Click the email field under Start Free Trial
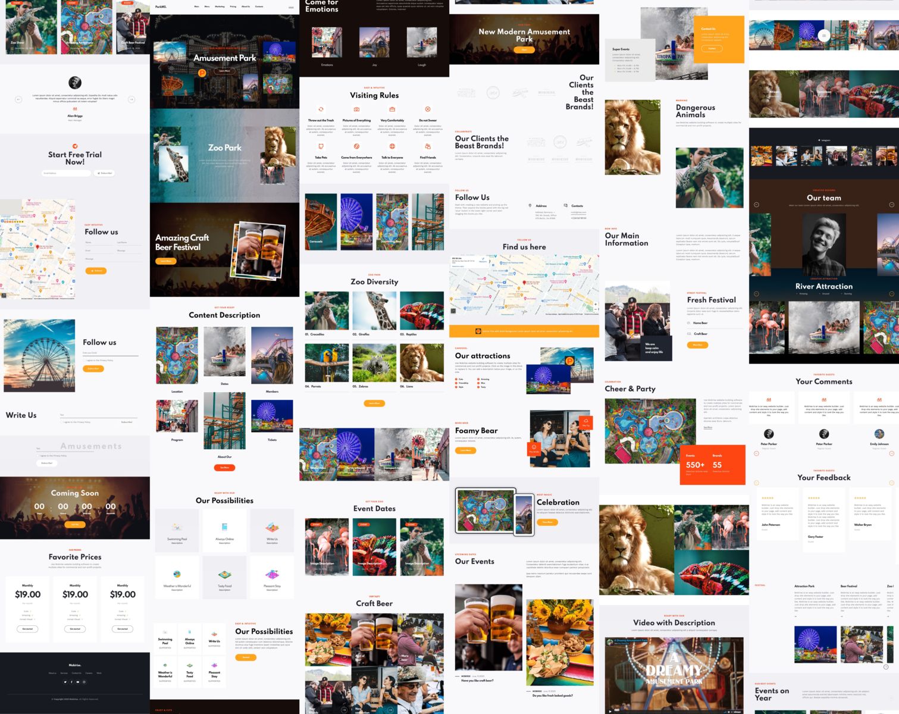The width and height of the screenshot is (899, 714). point(65,173)
